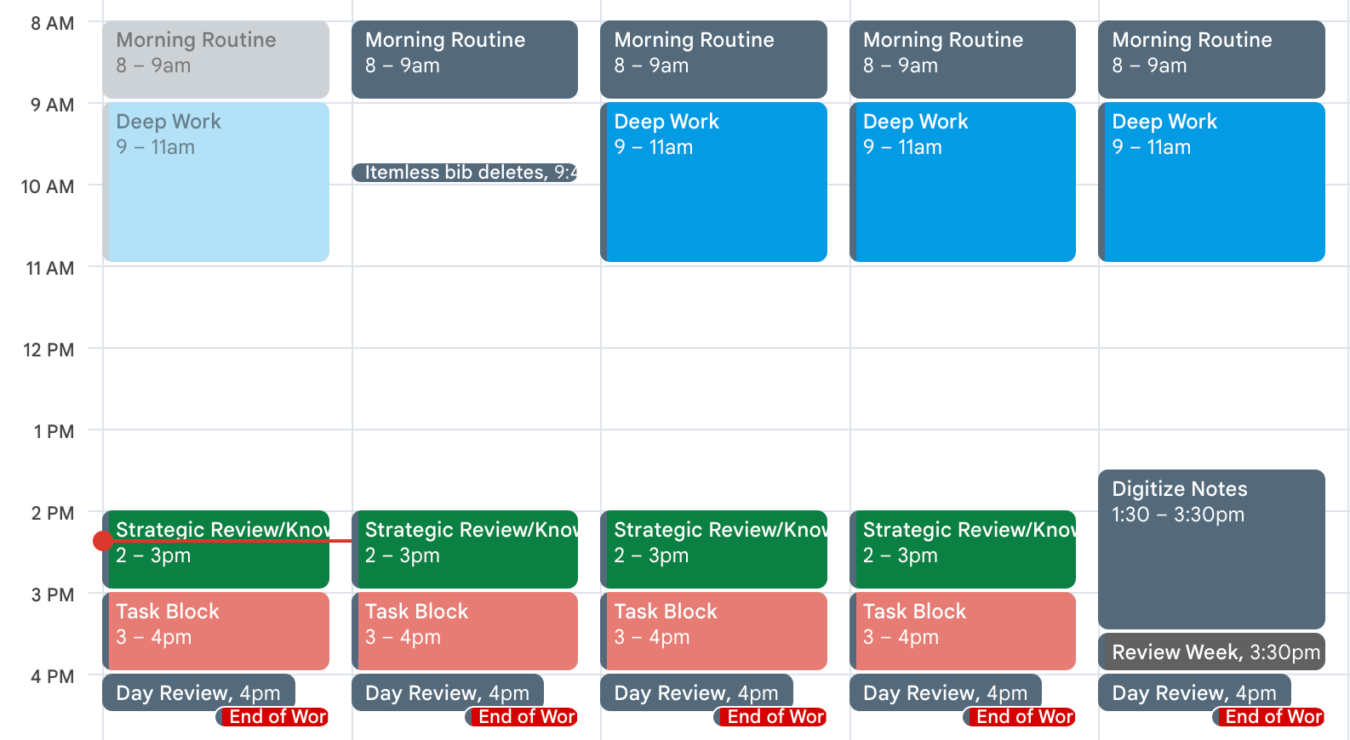Open second column Task Block event

point(465,631)
